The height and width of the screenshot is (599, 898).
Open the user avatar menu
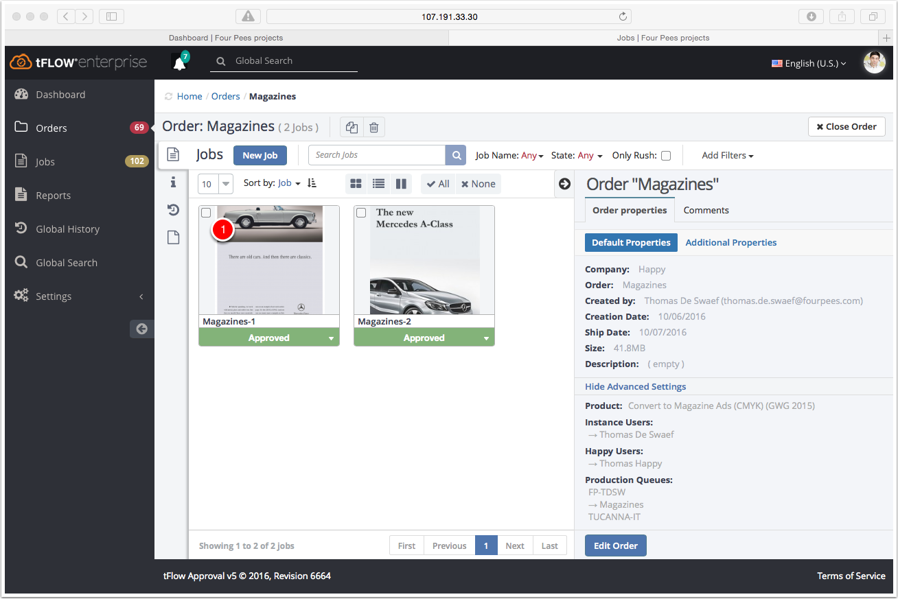coord(874,62)
